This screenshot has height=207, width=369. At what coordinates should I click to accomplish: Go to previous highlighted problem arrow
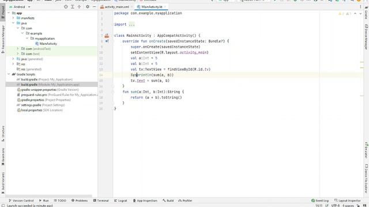pyautogui.click(x=355, y=14)
